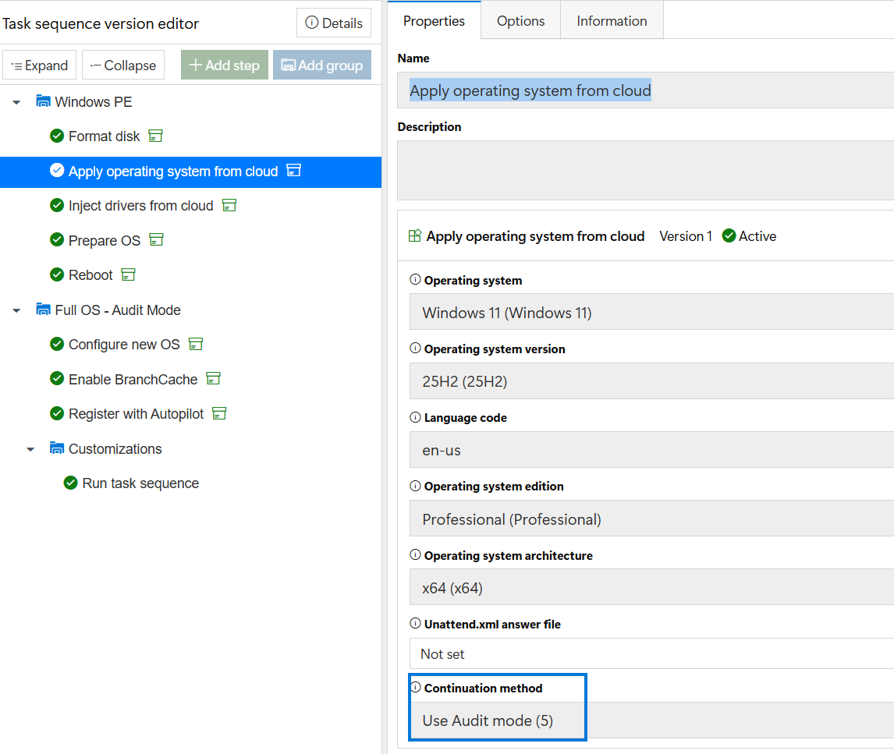Image resolution: width=894 pixels, height=754 pixels.
Task: Click the info icon beside Operating system version
Action: point(415,349)
